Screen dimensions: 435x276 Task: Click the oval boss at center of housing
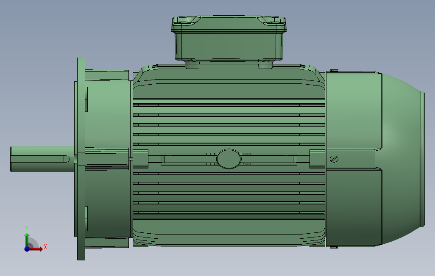click(x=229, y=159)
